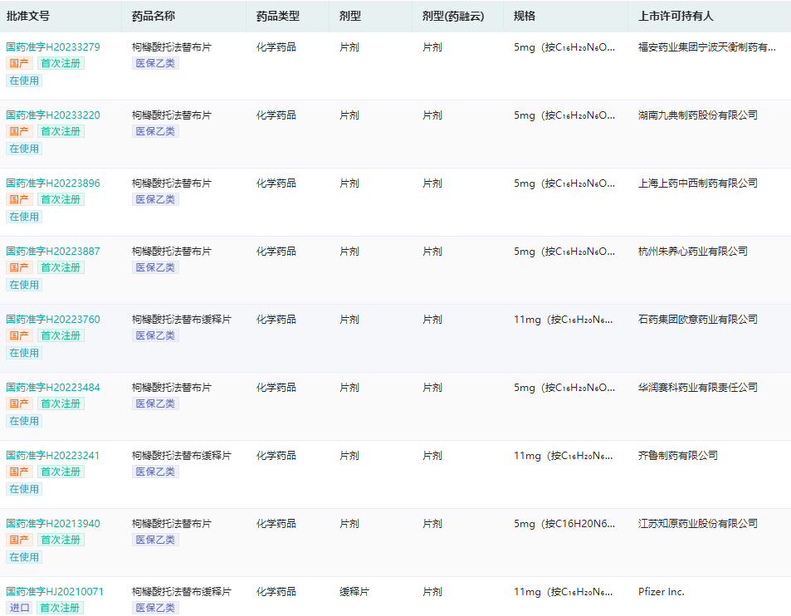Click the 批准文号 column header

28,16
